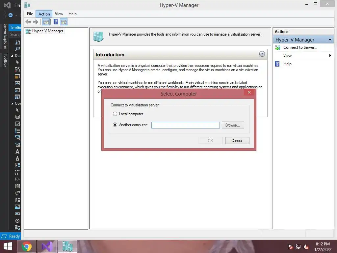Viewport: 337px width, 253px height.
Task: Select ListBox control icon in toolbox
Action: (17, 165)
